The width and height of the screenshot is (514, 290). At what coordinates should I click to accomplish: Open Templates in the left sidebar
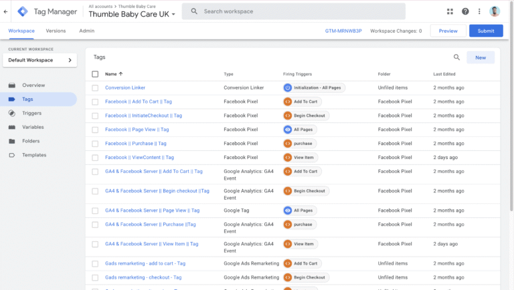[34, 155]
